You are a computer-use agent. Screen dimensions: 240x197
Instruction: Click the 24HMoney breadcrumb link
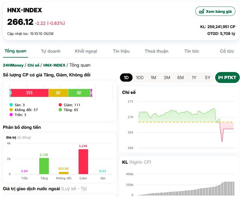pos(13,65)
